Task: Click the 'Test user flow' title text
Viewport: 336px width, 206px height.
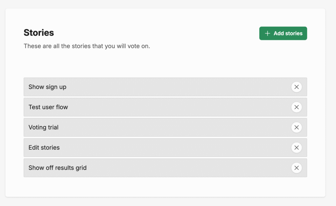Action: pyautogui.click(x=48, y=107)
